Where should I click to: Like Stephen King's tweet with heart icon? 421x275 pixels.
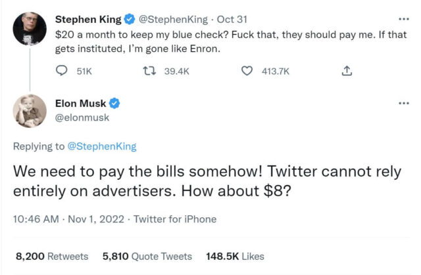click(x=247, y=71)
